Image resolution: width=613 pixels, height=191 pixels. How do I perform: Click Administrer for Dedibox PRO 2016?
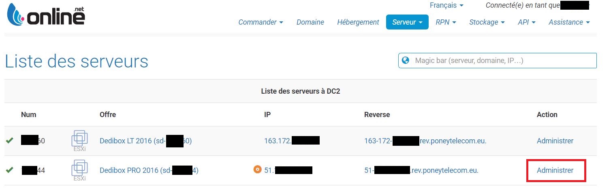tap(555, 170)
